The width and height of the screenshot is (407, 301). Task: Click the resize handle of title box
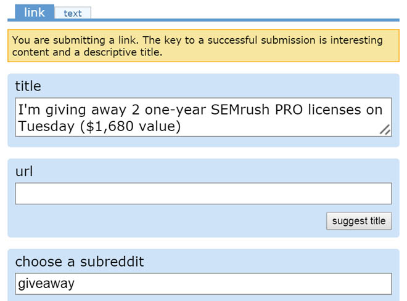[x=385, y=129]
